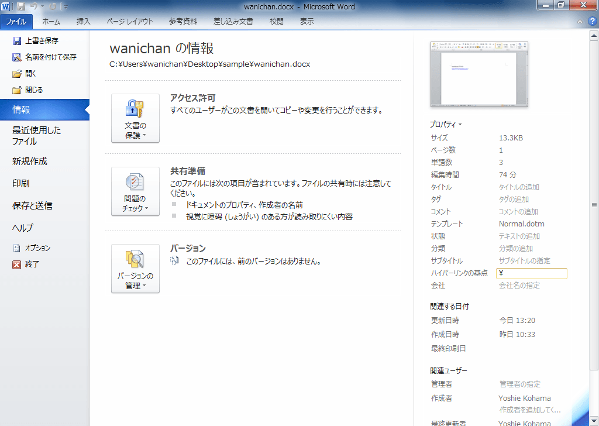Click the red 終了 exit icon
The height and width of the screenshot is (426, 599).
[x=17, y=264]
